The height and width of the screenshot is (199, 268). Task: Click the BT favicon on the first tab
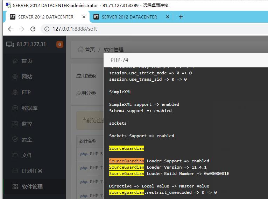[13, 17]
